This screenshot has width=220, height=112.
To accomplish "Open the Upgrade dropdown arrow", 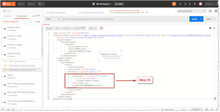I will pyautogui.click(x=216, y=4).
